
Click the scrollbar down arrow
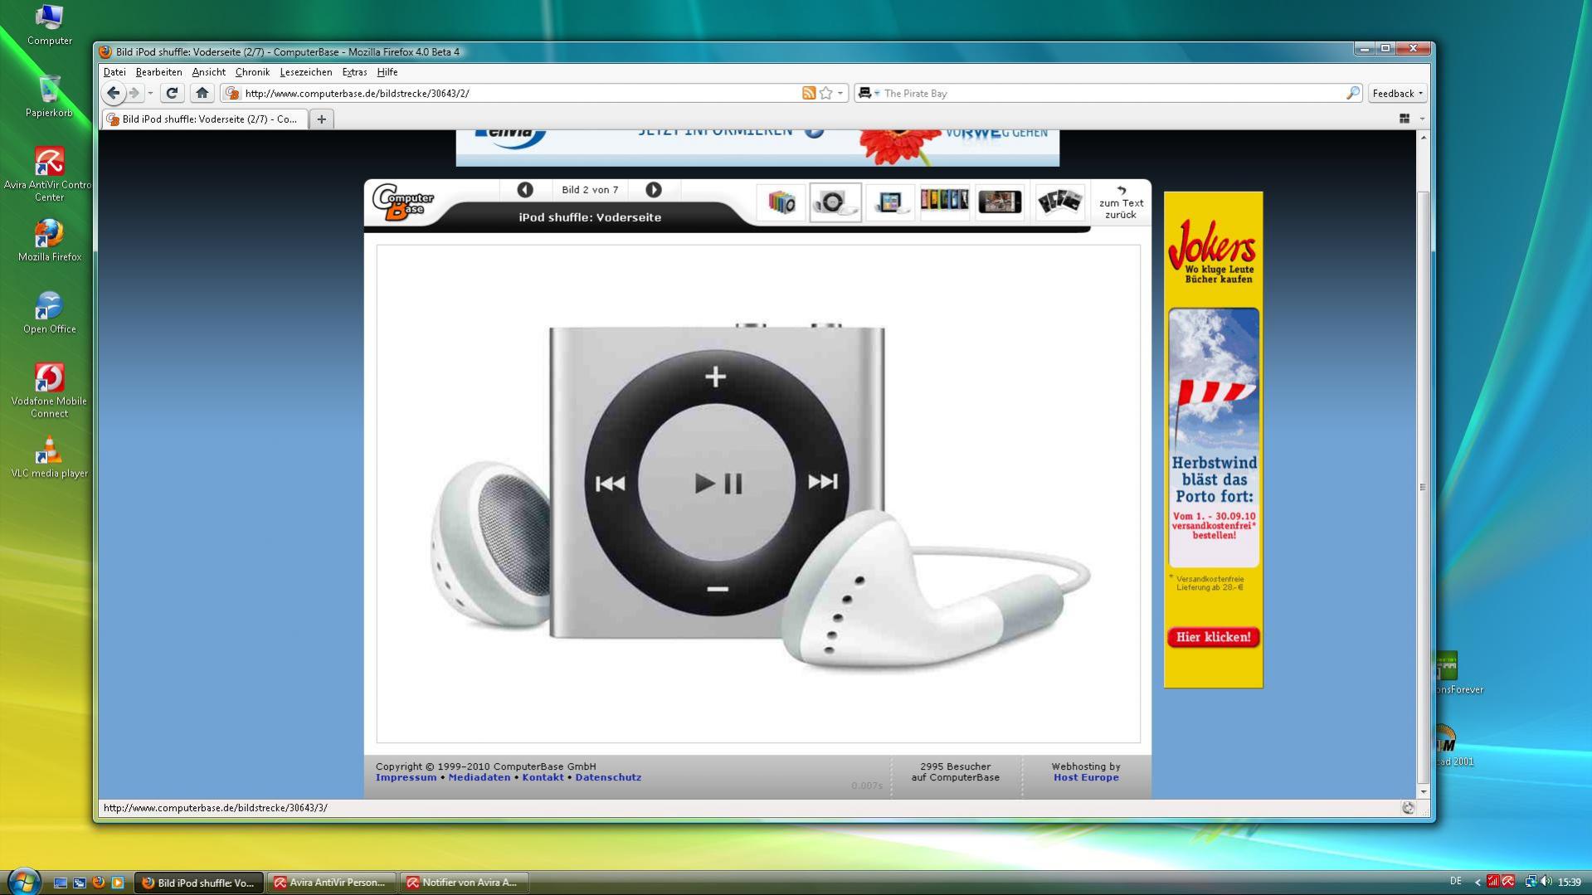(x=1424, y=792)
